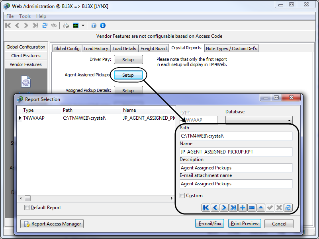Image resolution: width=319 pixels, height=239 pixels.
Task: Go to last record in main toolbar
Action: (35, 25)
